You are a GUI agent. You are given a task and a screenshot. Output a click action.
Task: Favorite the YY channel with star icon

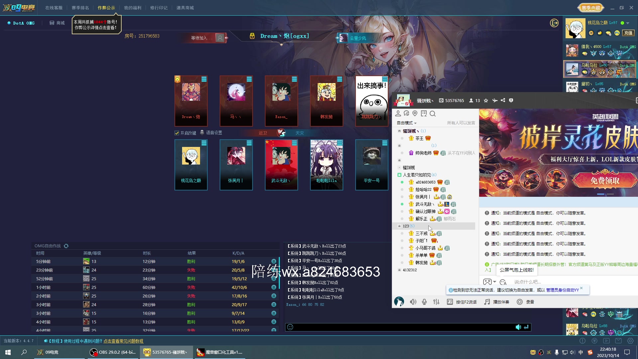(x=486, y=100)
